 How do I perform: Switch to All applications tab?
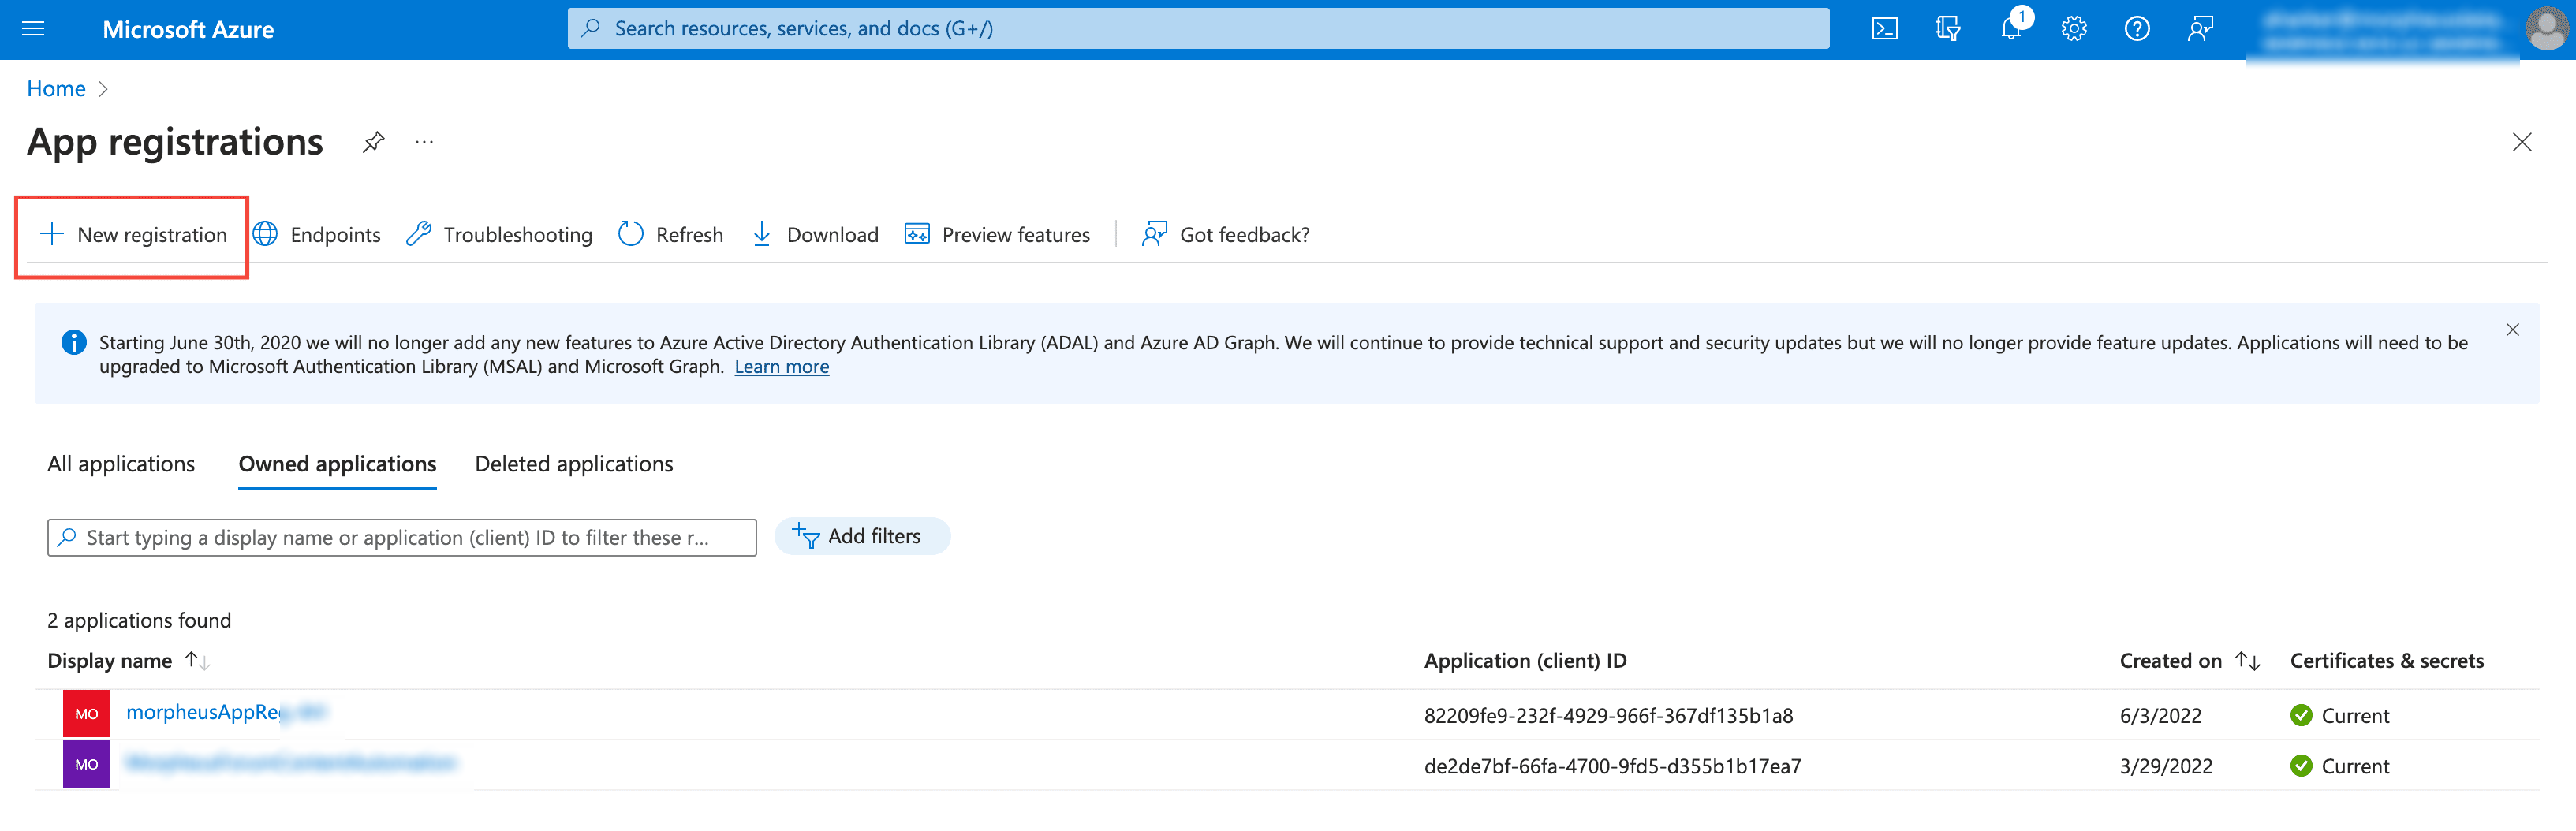121,464
